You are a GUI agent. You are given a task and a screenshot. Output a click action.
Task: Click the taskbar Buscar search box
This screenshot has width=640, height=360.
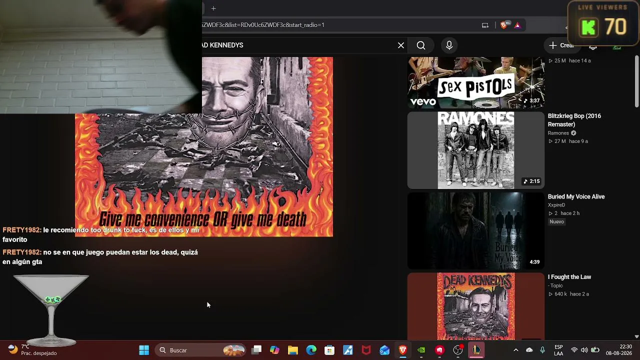(x=201, y=350)
